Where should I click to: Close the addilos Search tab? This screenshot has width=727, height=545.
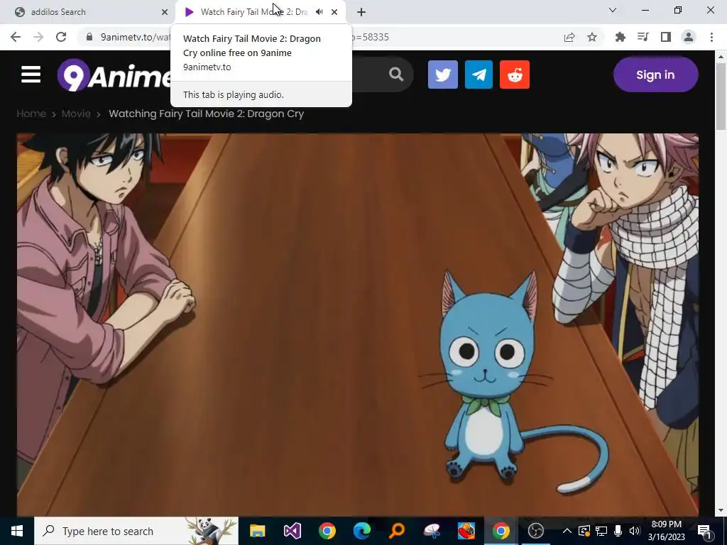[x=165, y=12]
